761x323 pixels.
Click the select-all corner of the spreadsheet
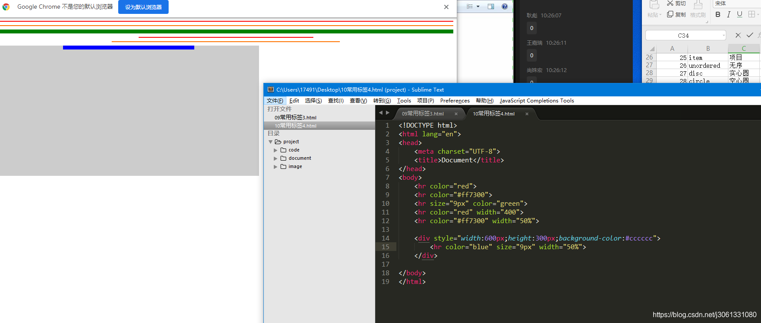pyautogui.click(x=651, y=49)
